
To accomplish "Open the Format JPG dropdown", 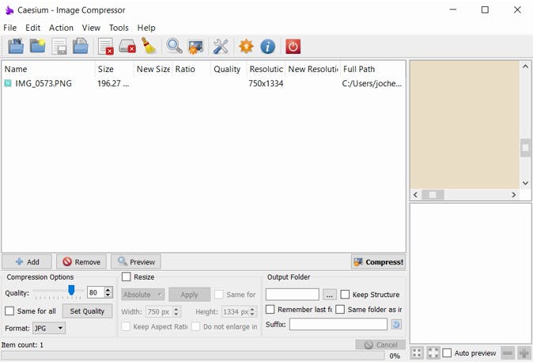I will [x=49, y=328].
